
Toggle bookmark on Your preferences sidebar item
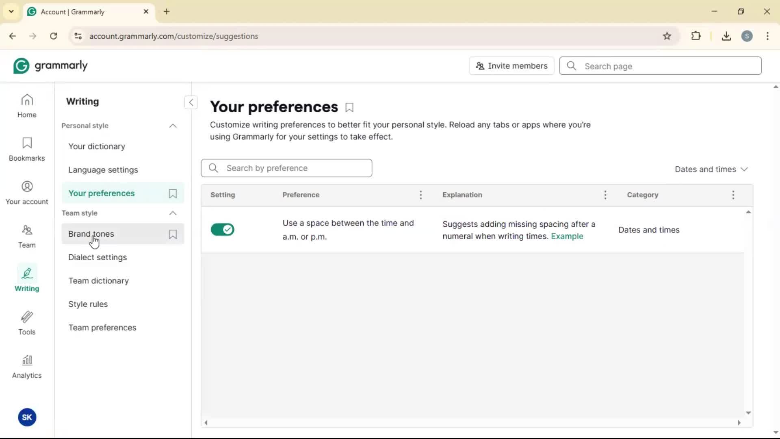pos(173,194)
